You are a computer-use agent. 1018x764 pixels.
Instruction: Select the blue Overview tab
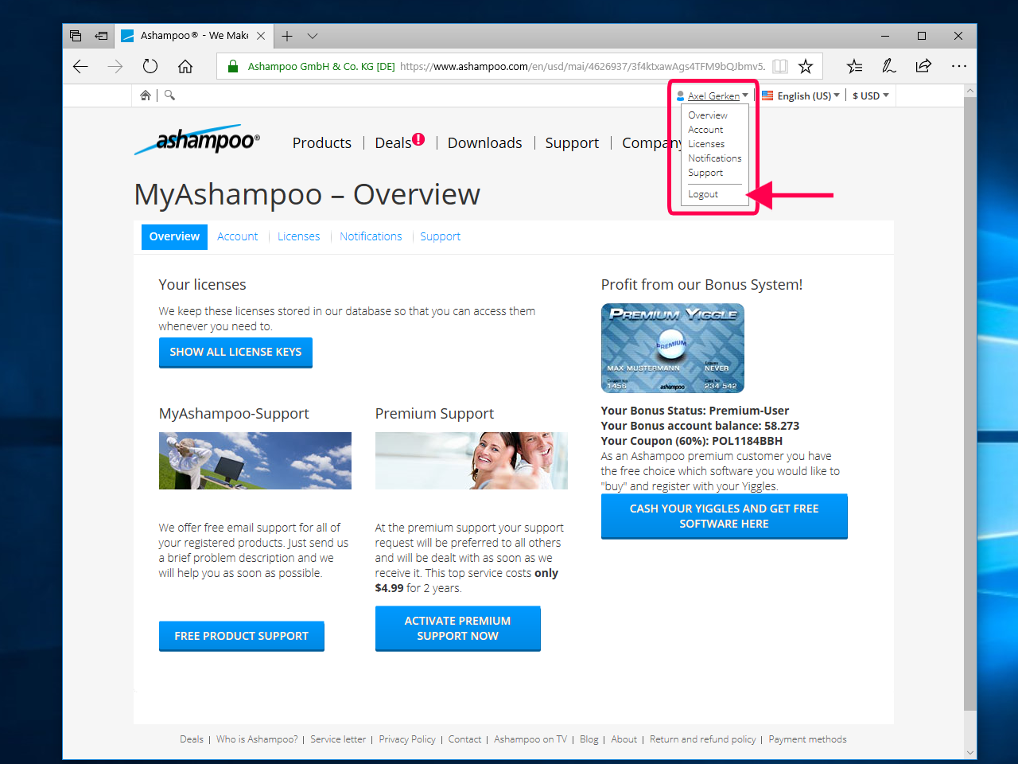coord(174,236)
